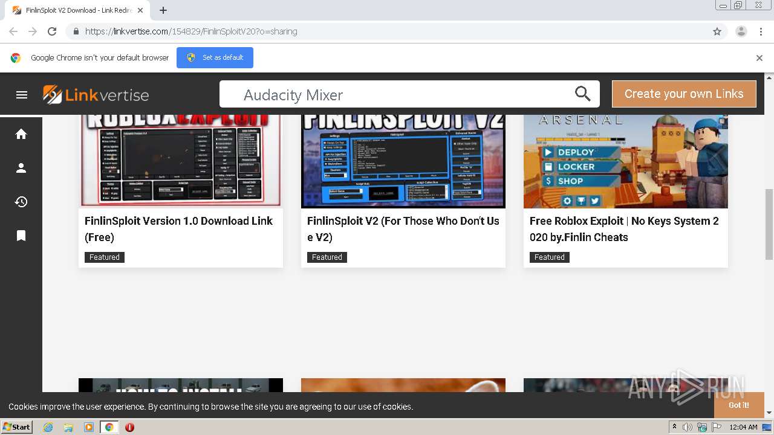Click the Chrome taskbar icon
Viewport: 774px width, 435px height.
[x=109, y=427]
